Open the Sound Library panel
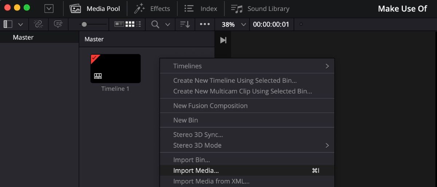 tap(260, 9)
